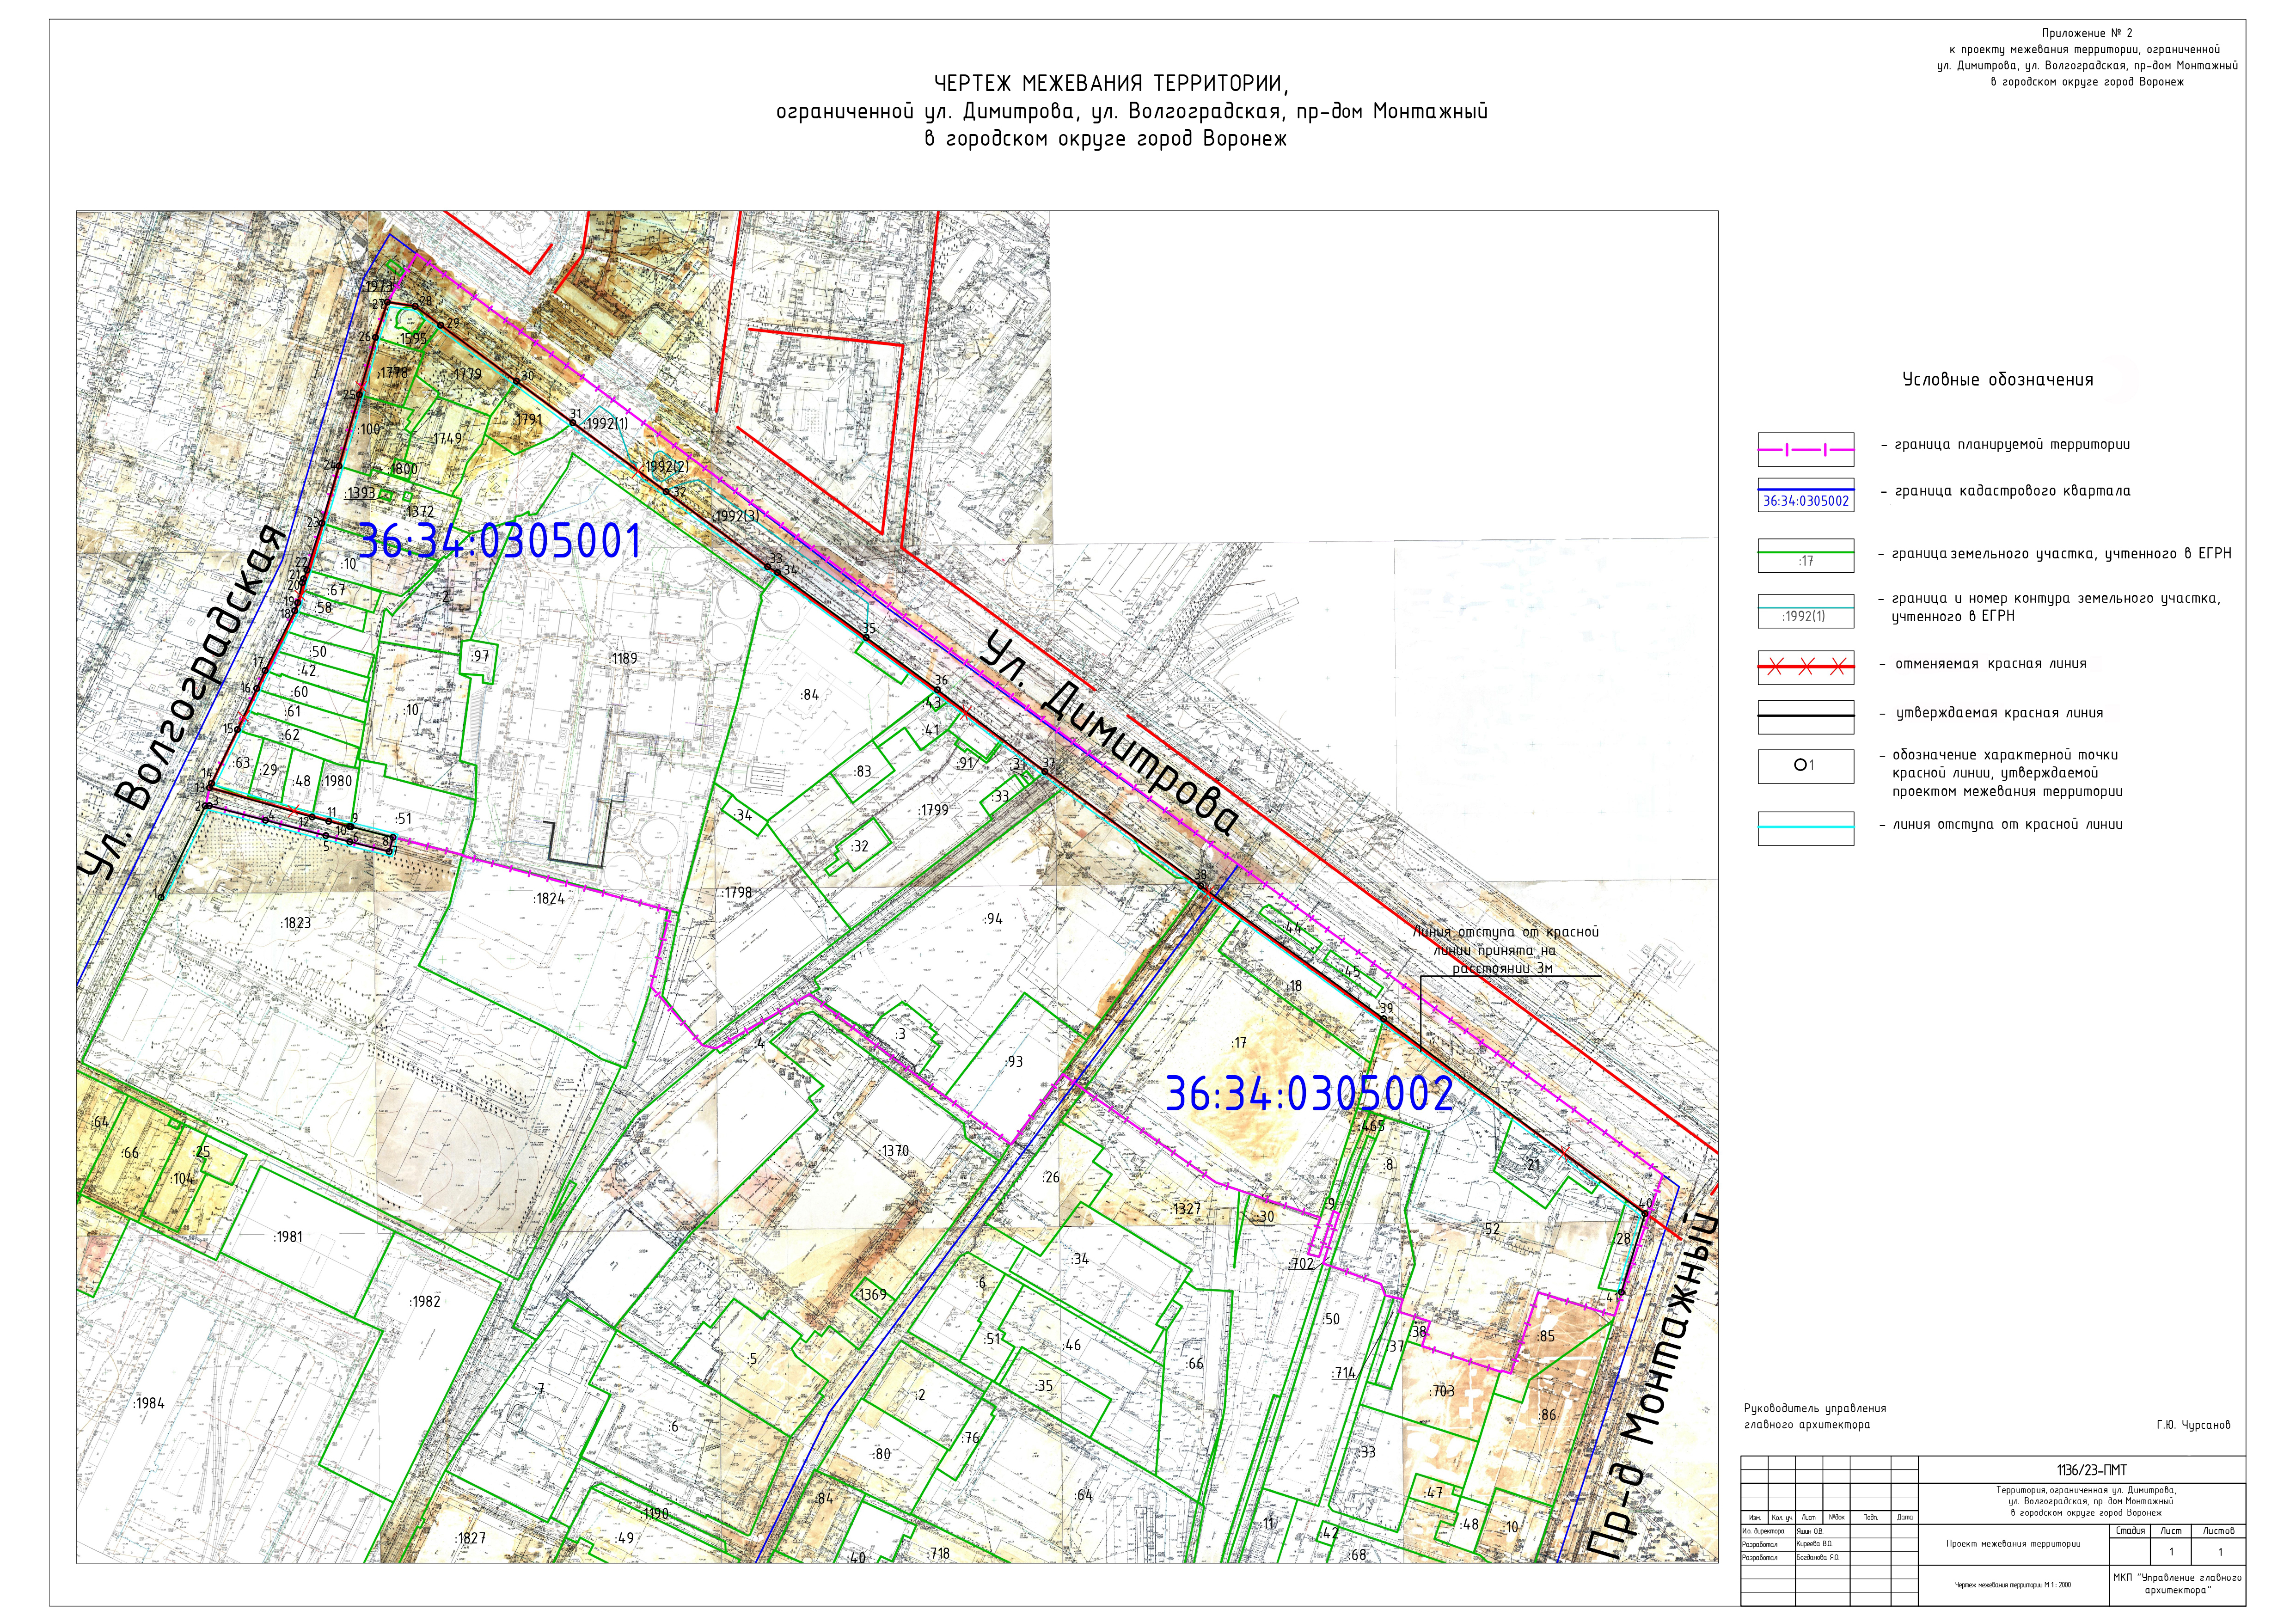Image resolution: width=2296 pixels, height=1622 pixels.
Task: Click parcel label :1824 on the map
Action: coord(549,899)
